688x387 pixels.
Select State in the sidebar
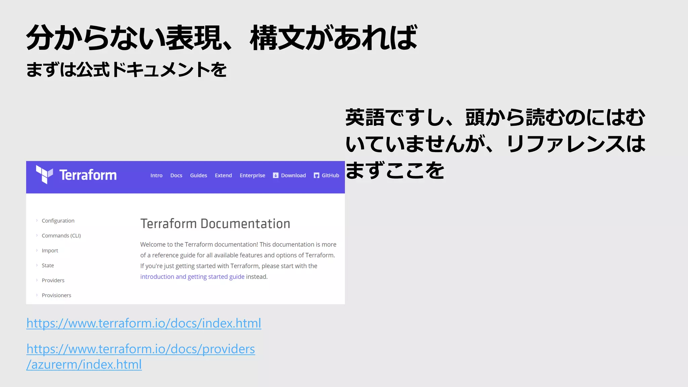48,265
